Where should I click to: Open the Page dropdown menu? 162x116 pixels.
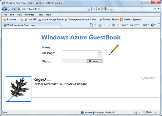click(x=124, y=25)
